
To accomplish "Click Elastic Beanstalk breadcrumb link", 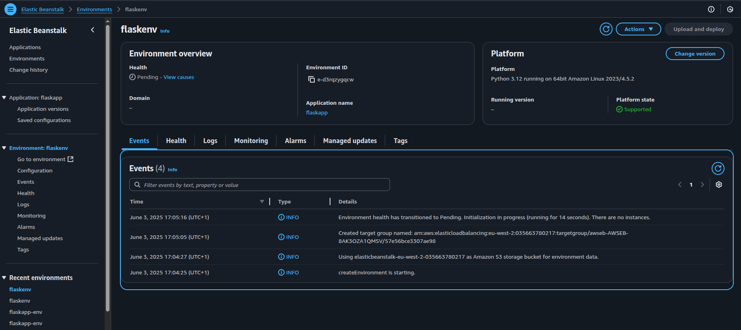I will (43, 9).
